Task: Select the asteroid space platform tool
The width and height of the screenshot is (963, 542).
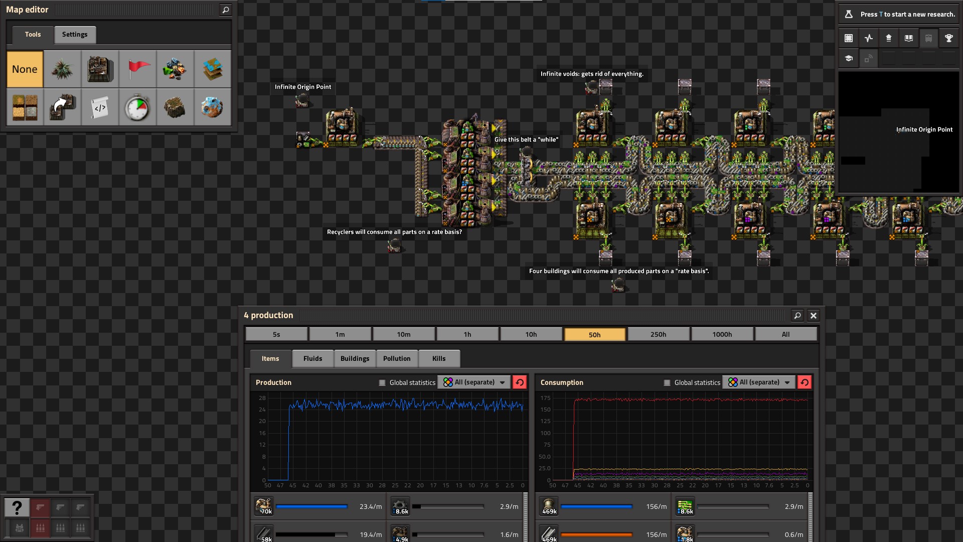Action: (x=213, y=107)
